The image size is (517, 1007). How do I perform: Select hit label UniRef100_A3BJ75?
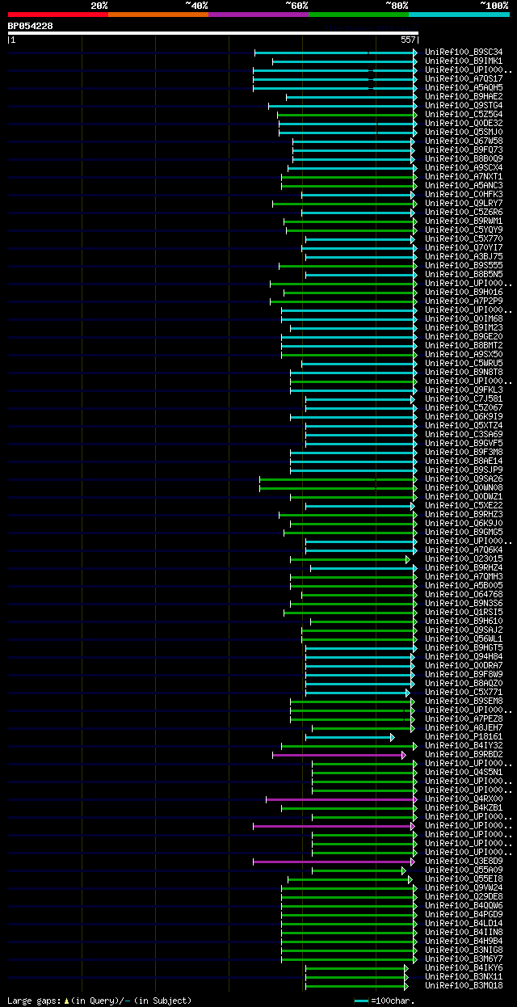click(x=464, y=257)
